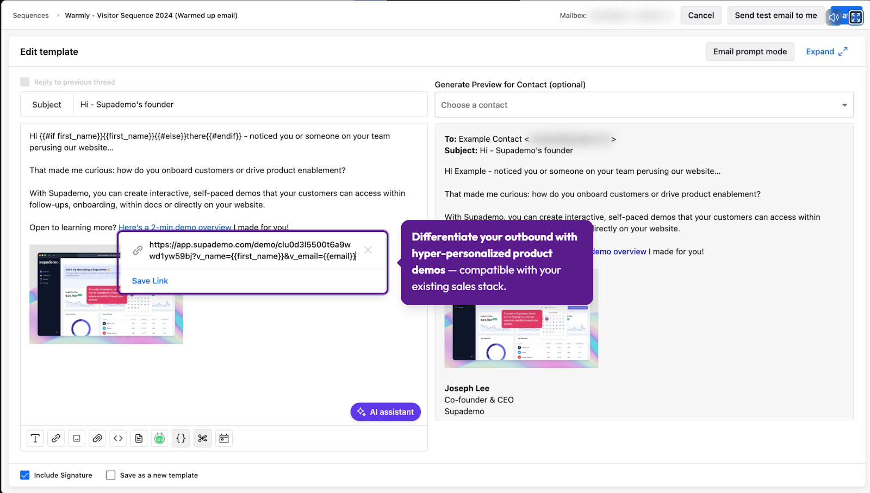The height and width of the screenshot is (493, 870).
Task: Insert a hyperlink via the toolbar chain icon
Action: 56,438
